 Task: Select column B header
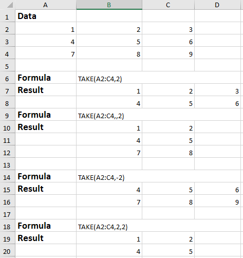[x=109, y=5]
